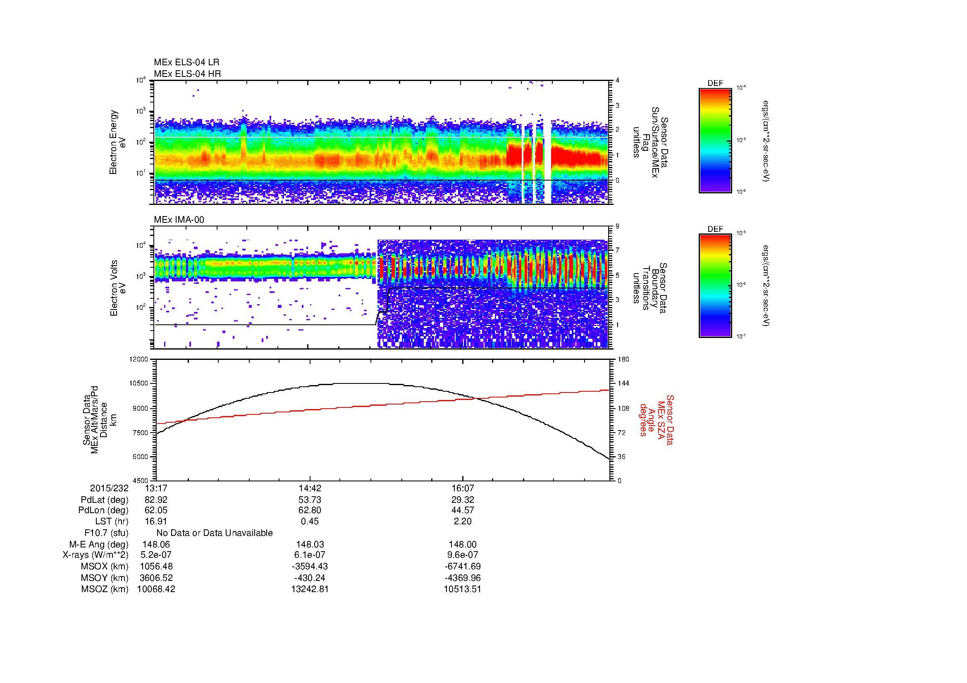Screen dimensions: 967x683
Task: Click the MSOY (km) row label
Action: (x=105, y=578)
